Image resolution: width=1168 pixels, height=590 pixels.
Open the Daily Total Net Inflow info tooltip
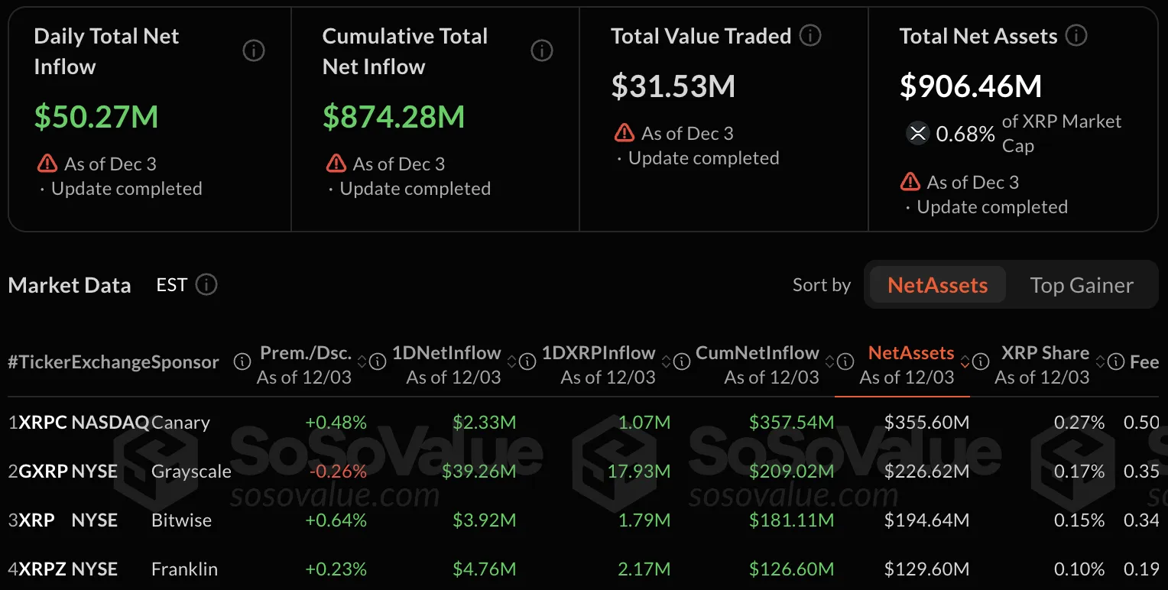(253, 50)
